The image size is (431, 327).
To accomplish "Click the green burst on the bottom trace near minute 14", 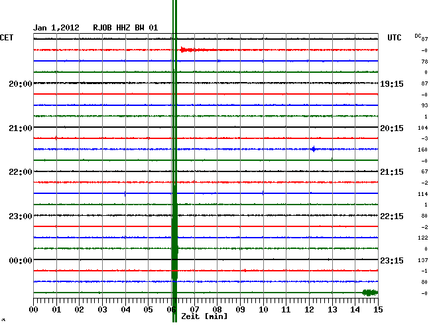I will [370, 293].
